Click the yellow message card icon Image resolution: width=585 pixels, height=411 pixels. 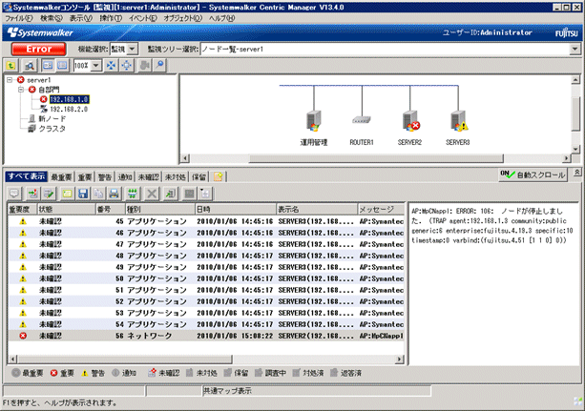click(x=67, y=194)
